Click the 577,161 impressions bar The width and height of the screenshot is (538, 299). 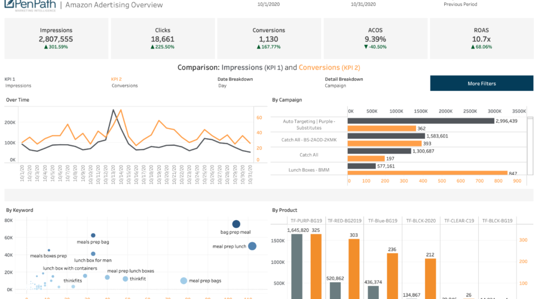coord(362,166)
